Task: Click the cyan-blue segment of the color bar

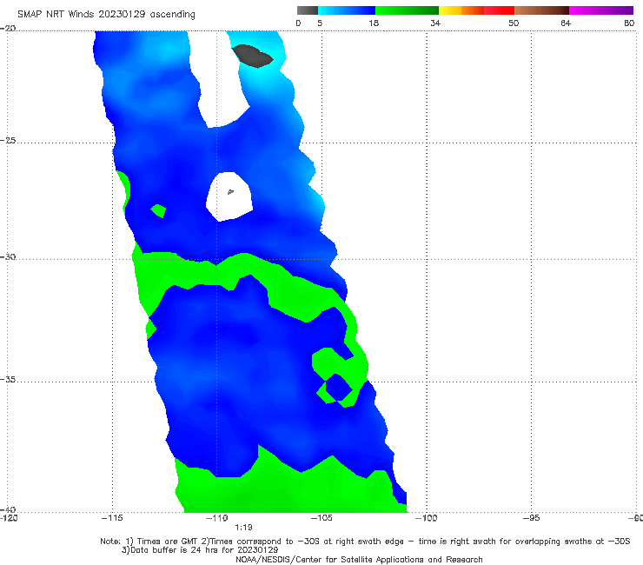Action: tap(347, 10)
